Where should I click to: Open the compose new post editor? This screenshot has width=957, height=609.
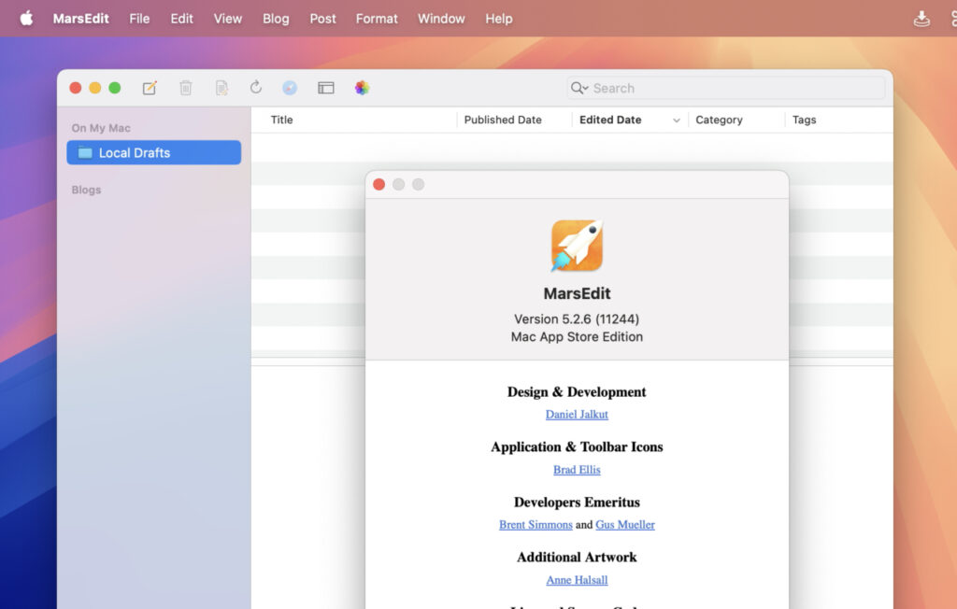pyautogui.click(x=150, y=87)
